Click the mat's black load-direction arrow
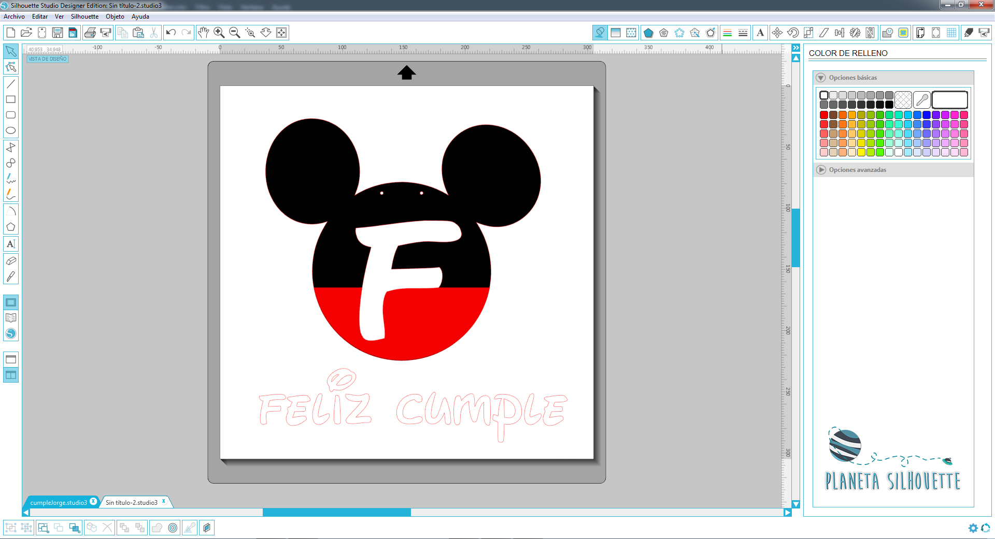995x539 pixels. tap(407, 72)
